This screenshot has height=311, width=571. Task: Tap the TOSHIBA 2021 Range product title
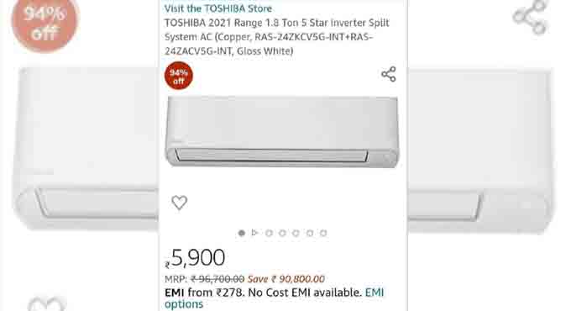[277, 37]
